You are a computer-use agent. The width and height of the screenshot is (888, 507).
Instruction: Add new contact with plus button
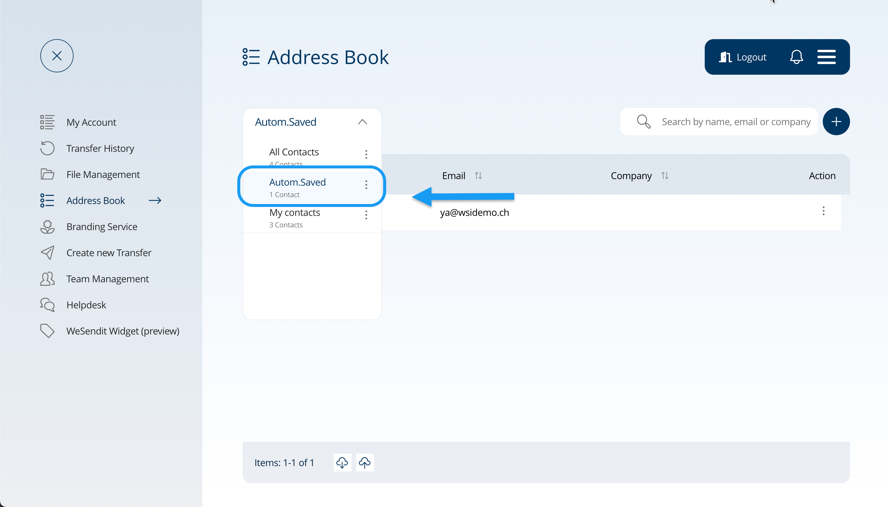click(836, 122)
